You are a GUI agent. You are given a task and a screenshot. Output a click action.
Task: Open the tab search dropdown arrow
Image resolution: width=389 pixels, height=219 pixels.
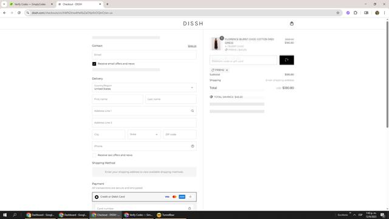[x=4, y=4]
